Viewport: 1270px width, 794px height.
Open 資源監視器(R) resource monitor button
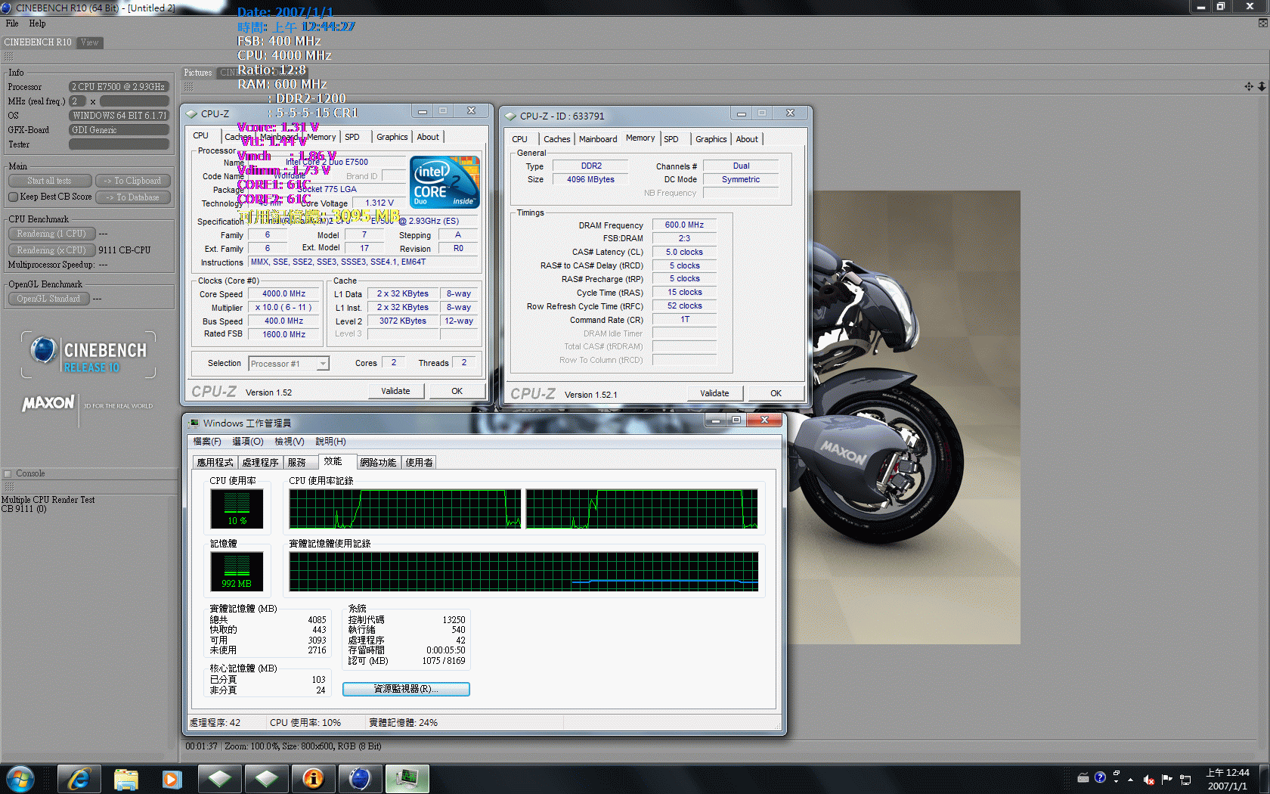(406, 689)
